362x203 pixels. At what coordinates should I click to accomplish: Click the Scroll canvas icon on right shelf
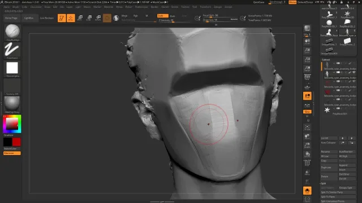[307, 42]
